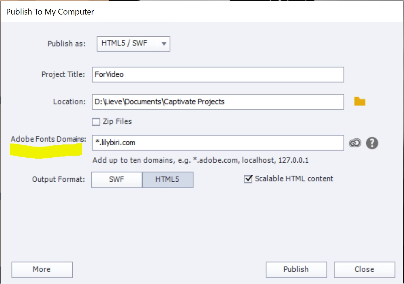Enable the Zip Files checkbox

click(96, 122)
